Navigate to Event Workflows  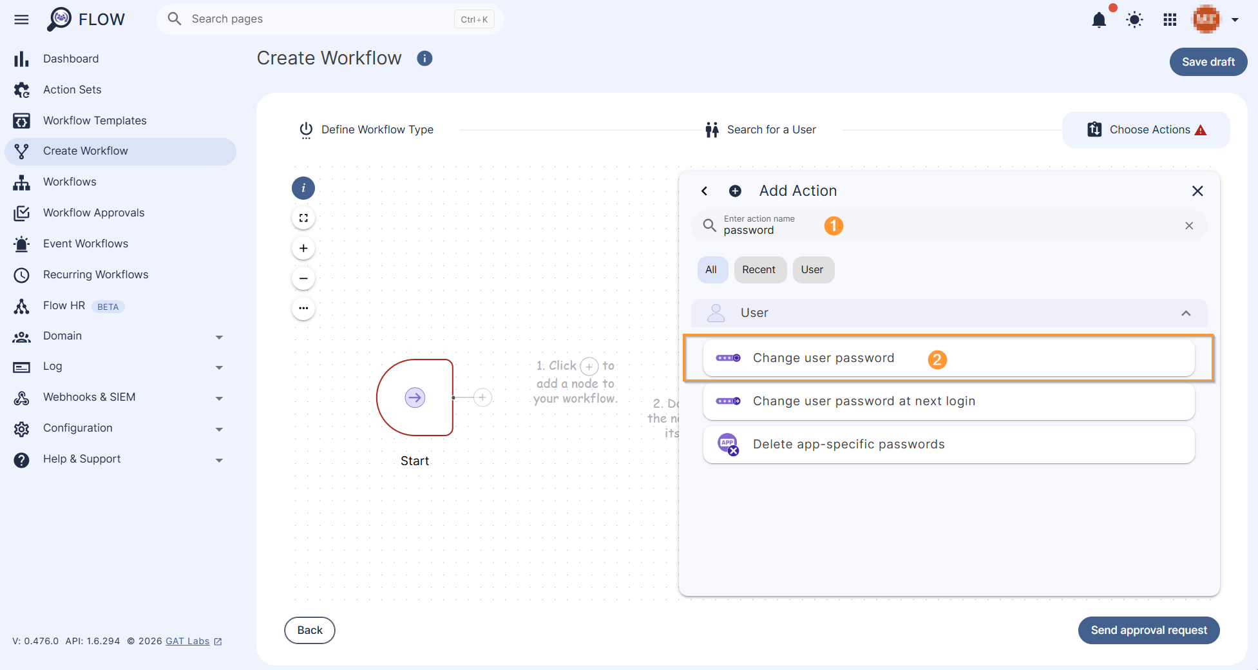pyautogui.click(x=120, y=244)
